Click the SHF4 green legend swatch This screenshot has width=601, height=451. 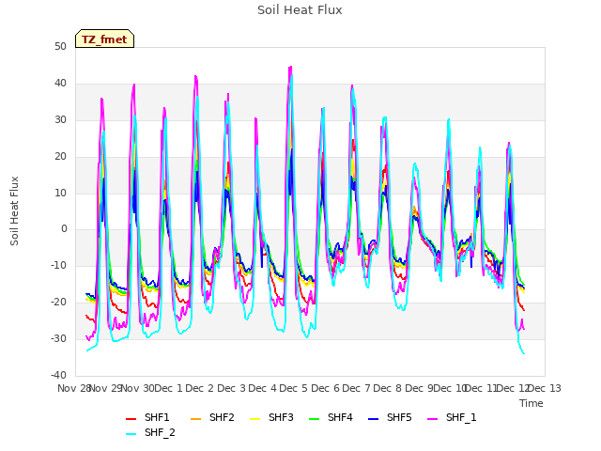pos(314,419)
